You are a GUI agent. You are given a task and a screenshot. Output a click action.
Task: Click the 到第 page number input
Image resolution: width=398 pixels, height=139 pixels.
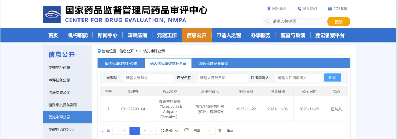209,131
